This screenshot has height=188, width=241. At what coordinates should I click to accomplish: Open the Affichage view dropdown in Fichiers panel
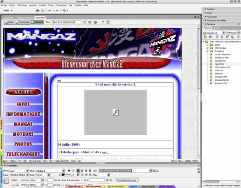tap(233, 33)
